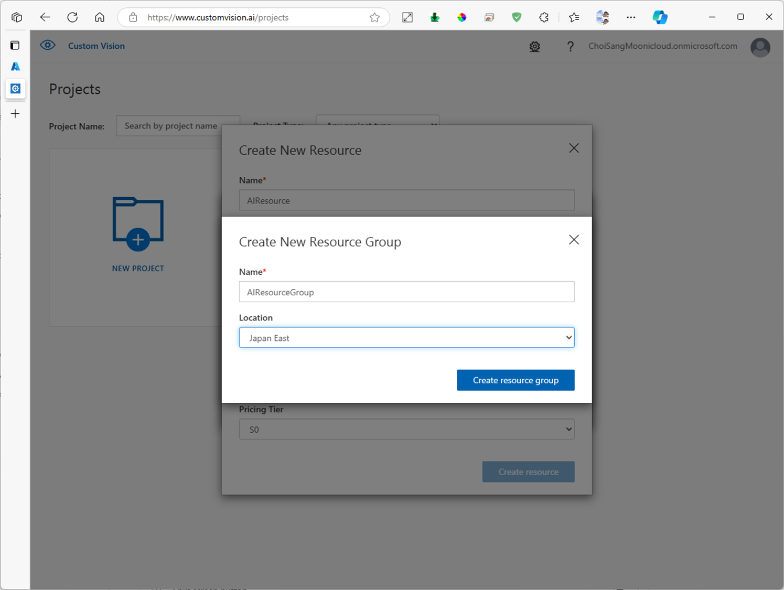Screen dimensions: 784x590
Task: Open Custom Vision settings gear
Action: click(x=534, y=47)
